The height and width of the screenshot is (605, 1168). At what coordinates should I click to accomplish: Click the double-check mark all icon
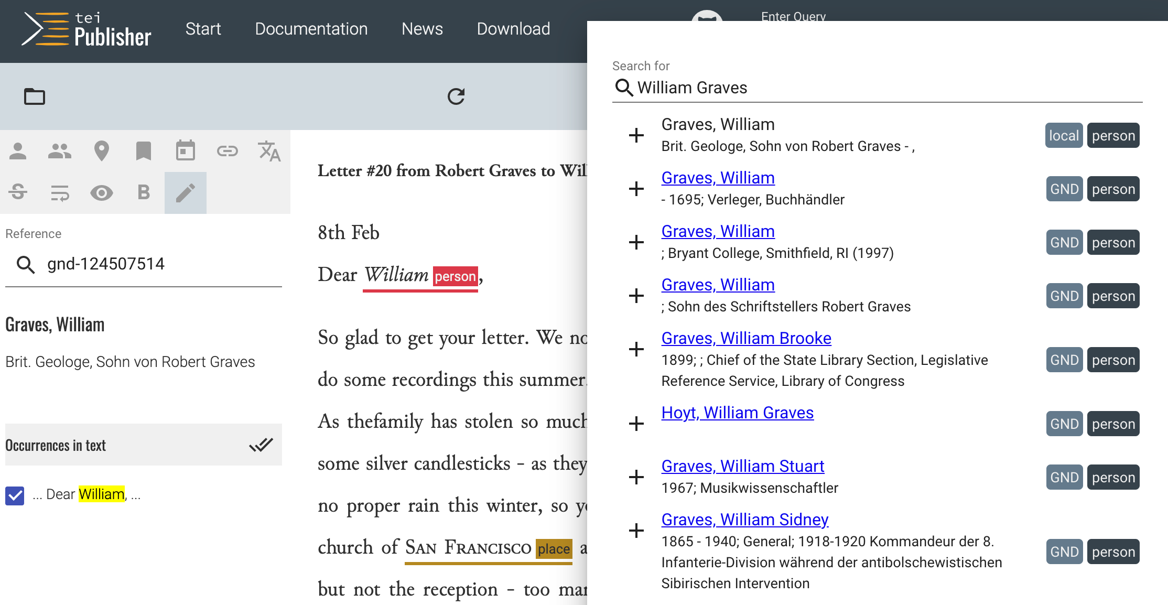pyautogui.click(x=261, y=445)
